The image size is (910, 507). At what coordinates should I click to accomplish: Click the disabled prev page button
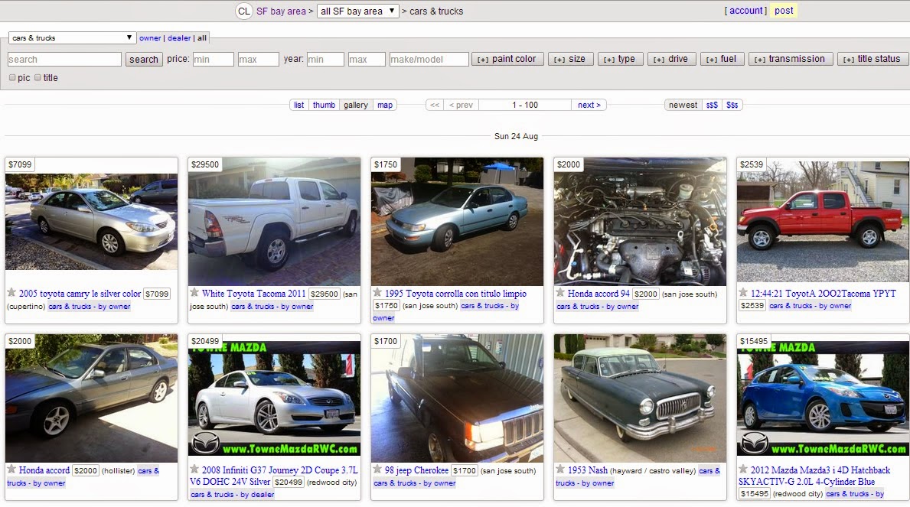461,105
